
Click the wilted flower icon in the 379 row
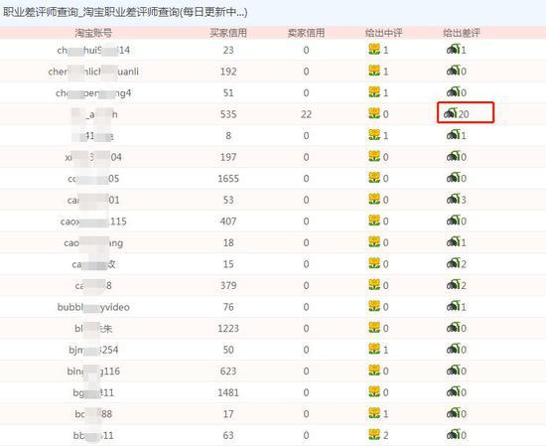(x=454, y=285)
